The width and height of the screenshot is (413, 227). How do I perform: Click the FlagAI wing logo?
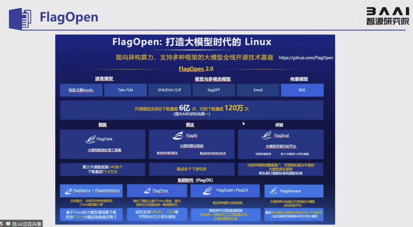point(178,136)
